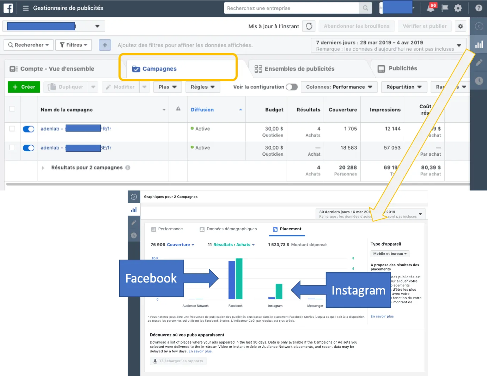
Task: Open the gear settings next to Vérifier et publier
Action: [460, 26]
